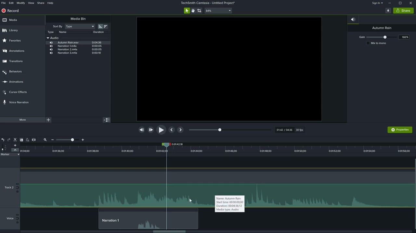
Task: Open the Properties panel
Action: (x=400, y=129)
